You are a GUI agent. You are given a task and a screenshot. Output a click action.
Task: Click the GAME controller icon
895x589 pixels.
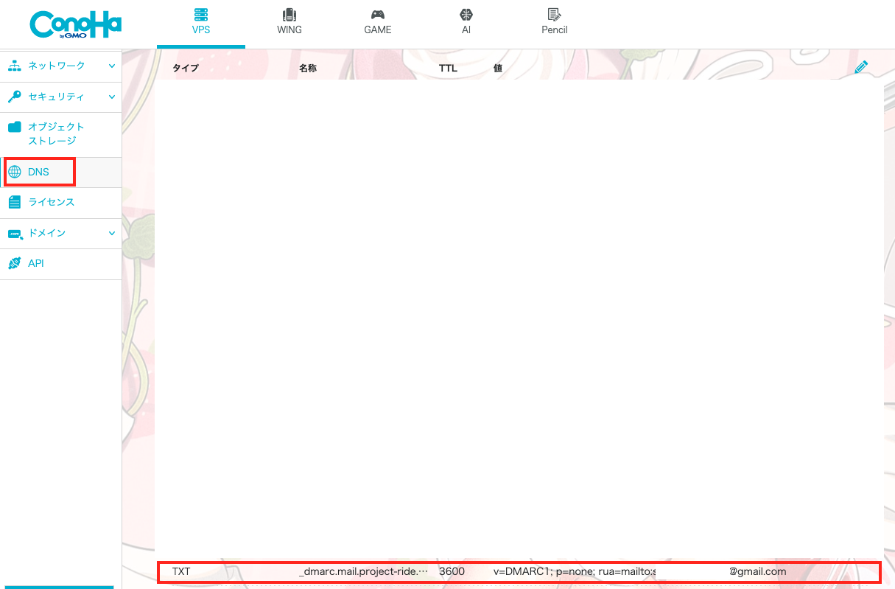(378, 14)
